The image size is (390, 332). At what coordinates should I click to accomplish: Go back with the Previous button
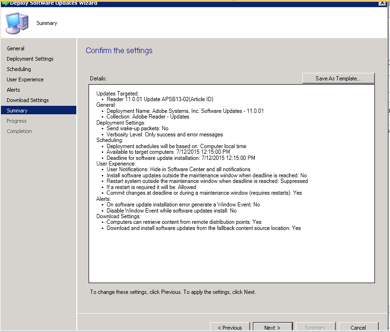point(230,327)
